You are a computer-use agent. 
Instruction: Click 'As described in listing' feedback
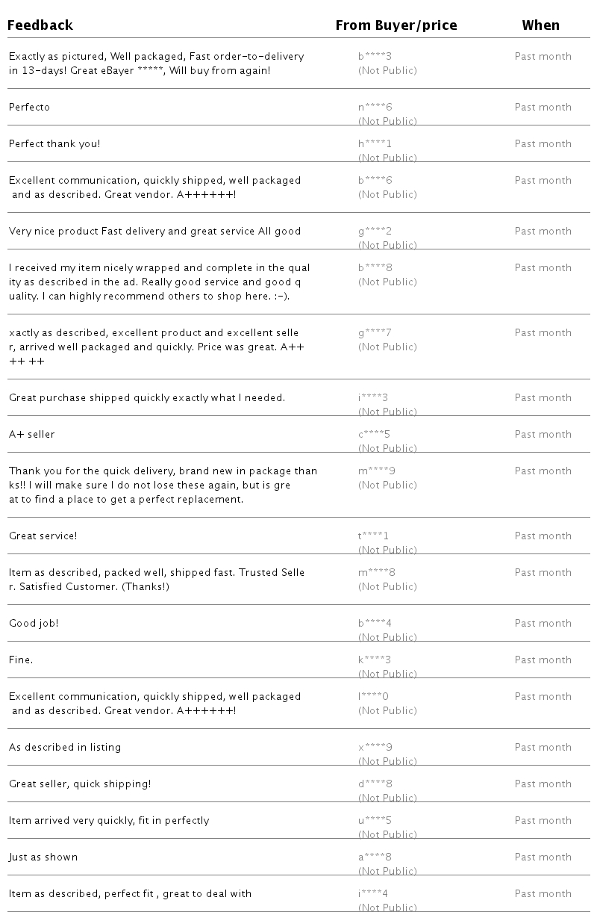tap(65, 747)
